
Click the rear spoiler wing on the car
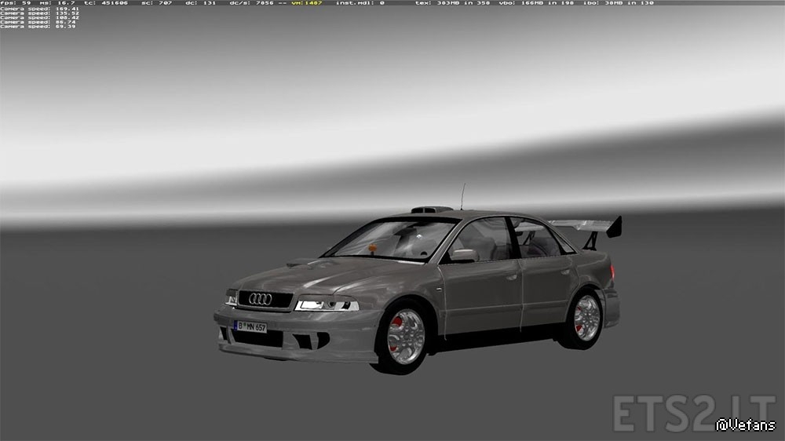click(586, 227)
